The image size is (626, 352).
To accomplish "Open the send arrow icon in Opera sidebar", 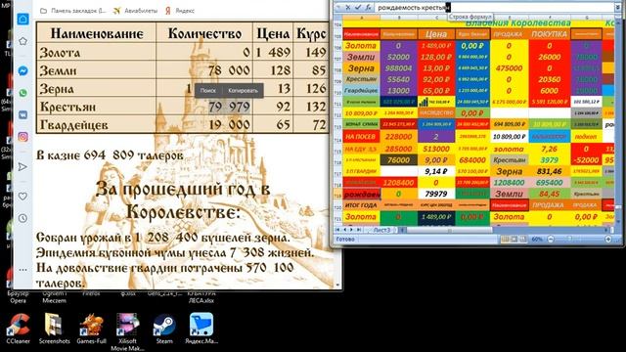I will click(22, 167).
